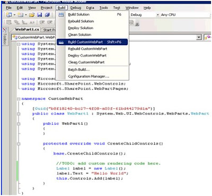Open the Toolbox side tab
The width and height of the screenshot is (212, 196).
point(5,36)
